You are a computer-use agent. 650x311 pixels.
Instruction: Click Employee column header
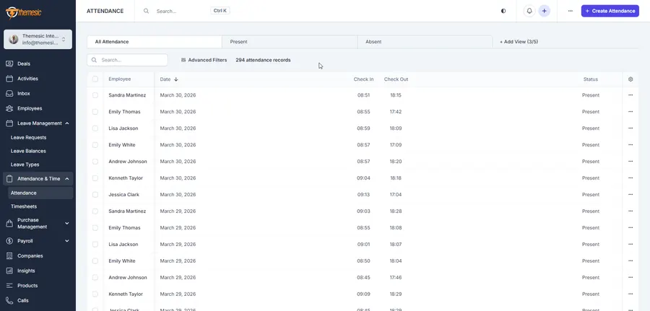pos(120,79)
